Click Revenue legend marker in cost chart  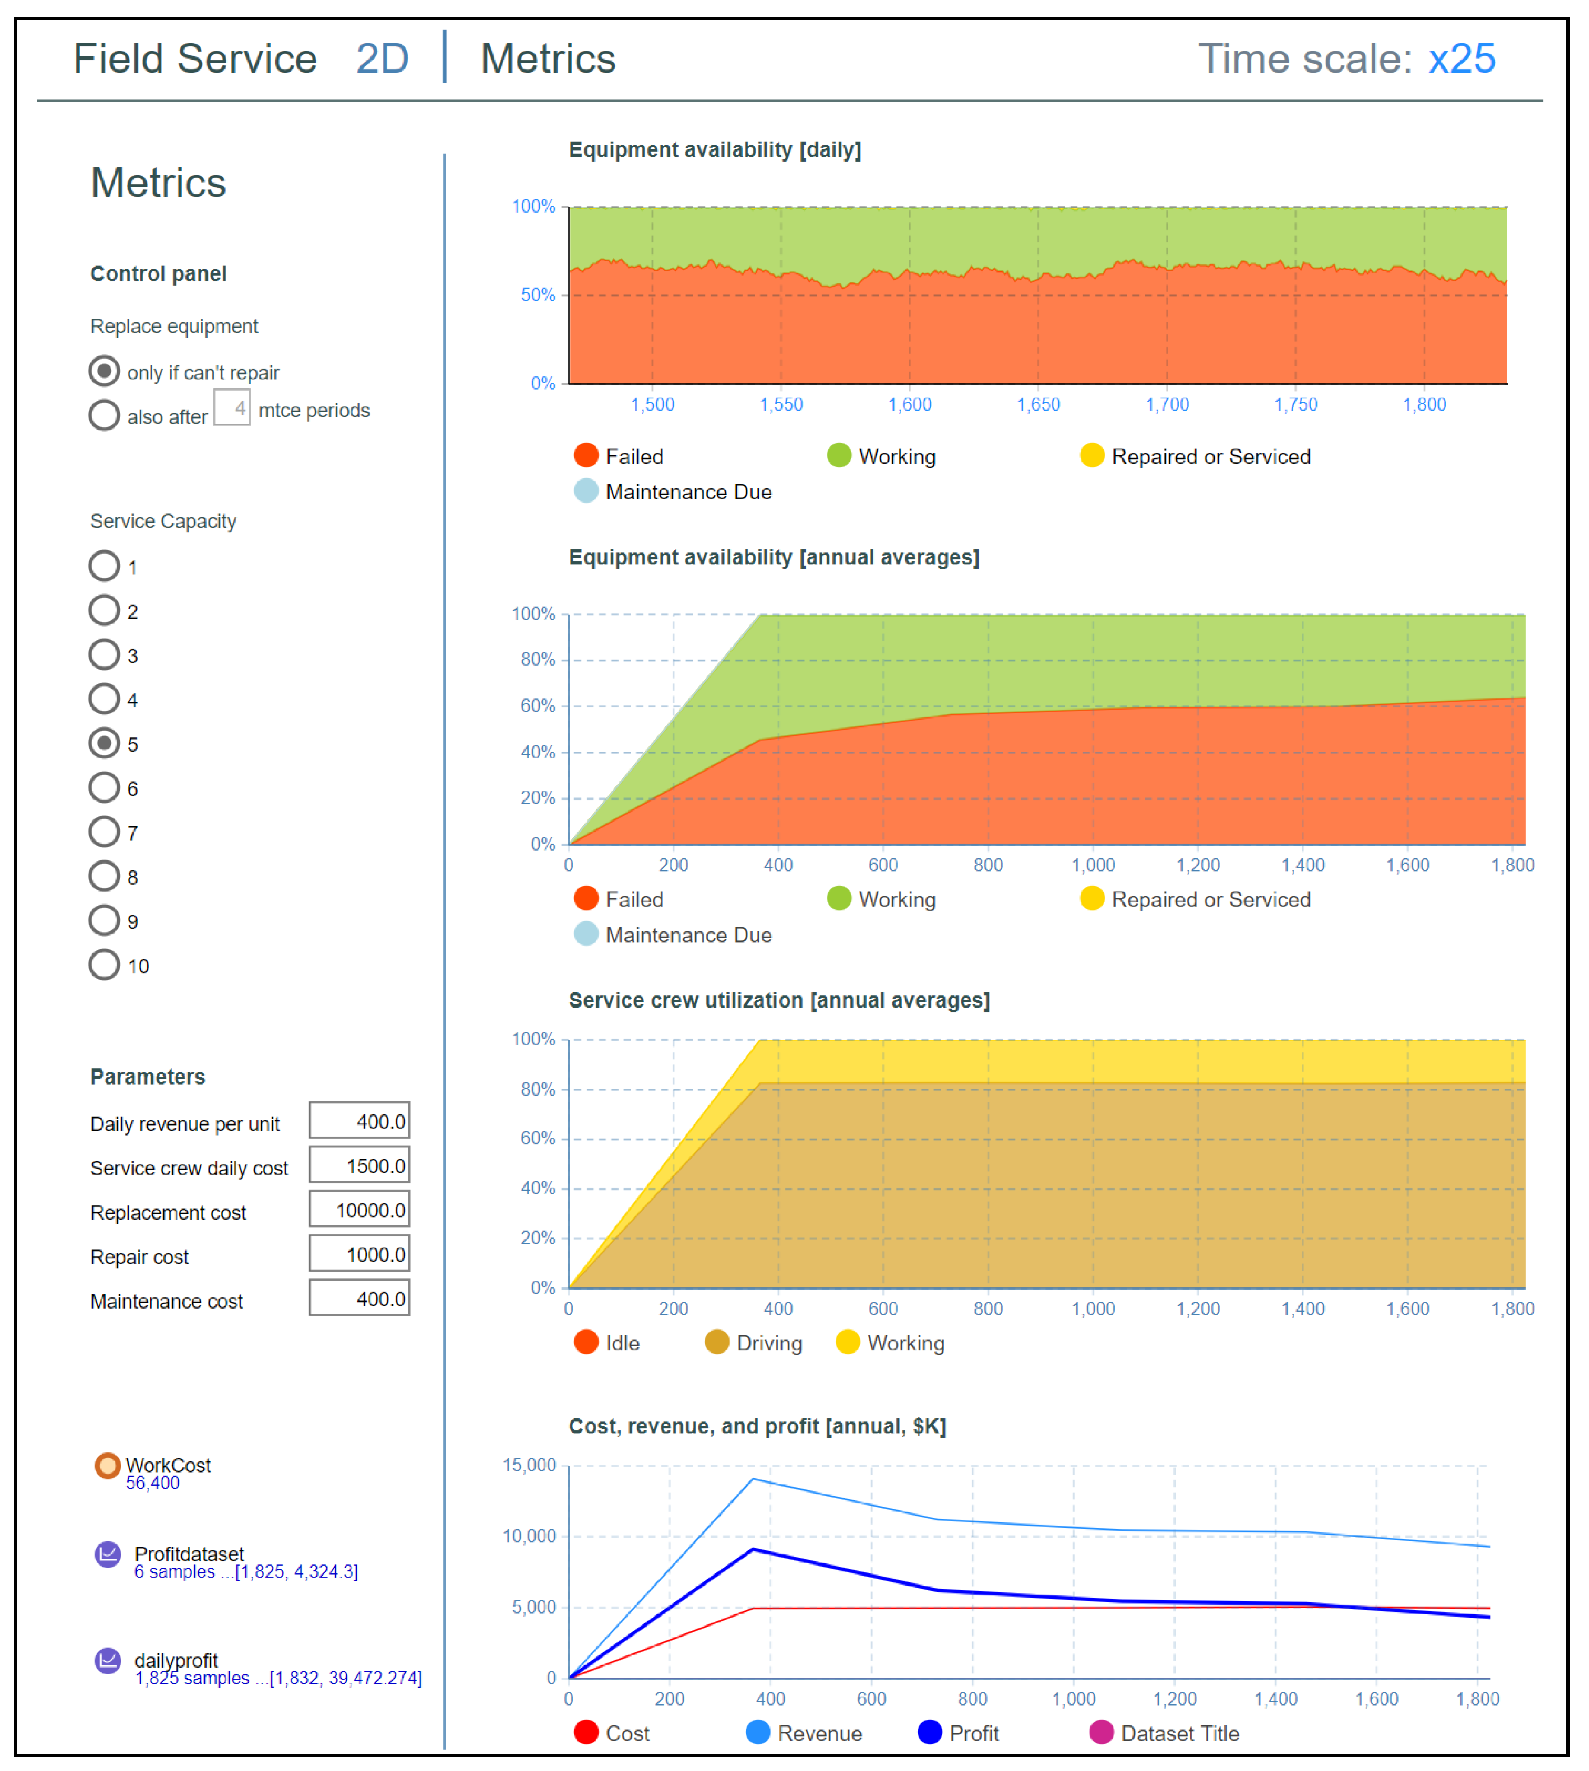point(759,1733)
